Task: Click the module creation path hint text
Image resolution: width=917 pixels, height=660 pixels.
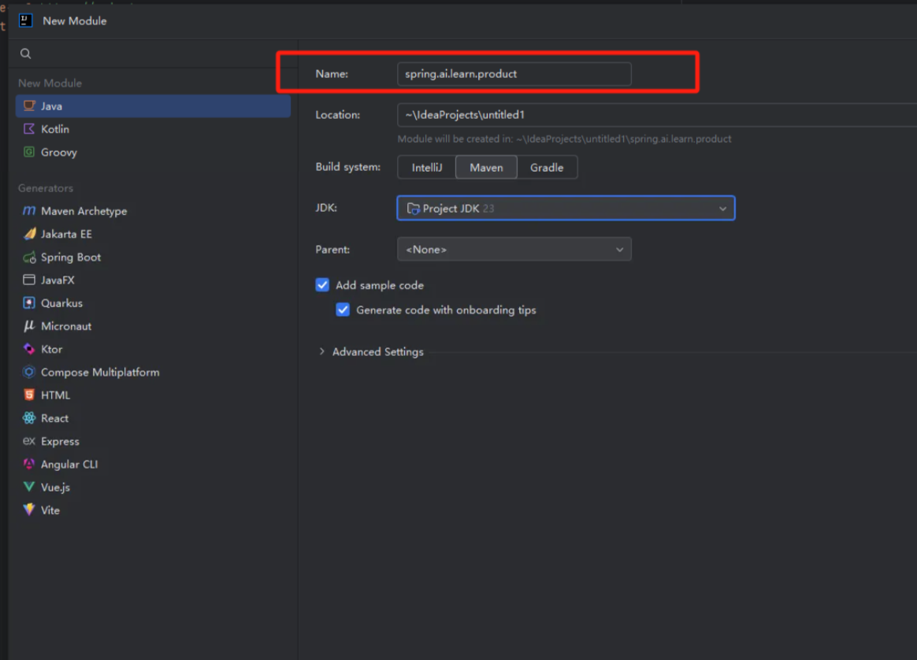Action: 564,139
